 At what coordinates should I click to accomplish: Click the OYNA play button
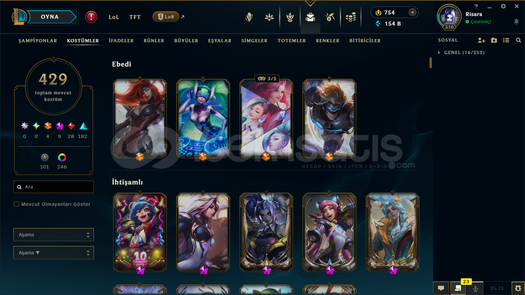[50, 17]
